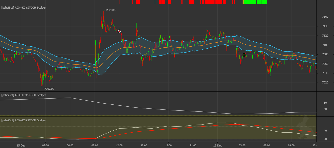This screenshot has height=148, width=334.
Task: Click the 7140 price axis label
Action: (325, 26)
